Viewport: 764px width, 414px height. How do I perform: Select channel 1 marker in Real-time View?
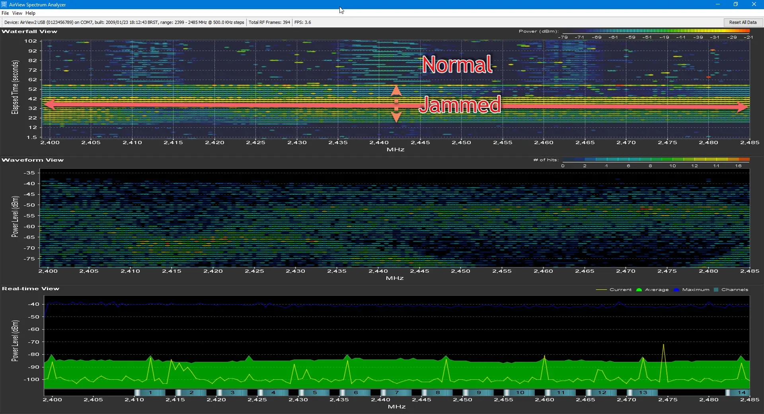tap(150, 393)
